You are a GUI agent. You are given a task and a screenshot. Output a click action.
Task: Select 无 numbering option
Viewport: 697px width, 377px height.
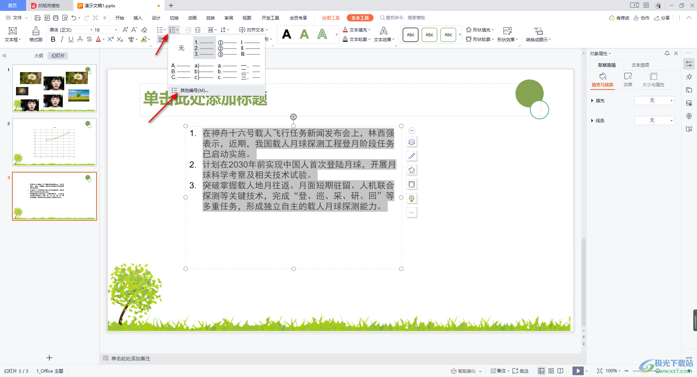pos(181,48)
